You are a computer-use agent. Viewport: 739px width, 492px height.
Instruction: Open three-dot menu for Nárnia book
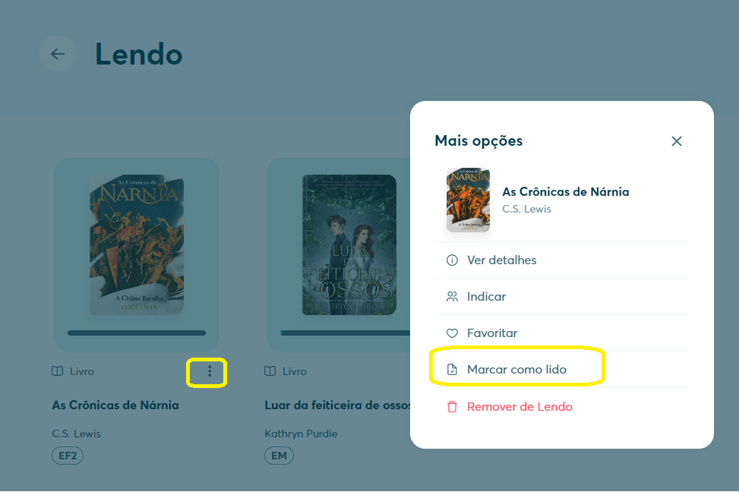coord(210,371)
